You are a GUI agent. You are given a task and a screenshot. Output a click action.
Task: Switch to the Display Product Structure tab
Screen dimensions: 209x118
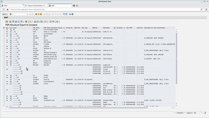click(36, 6)
